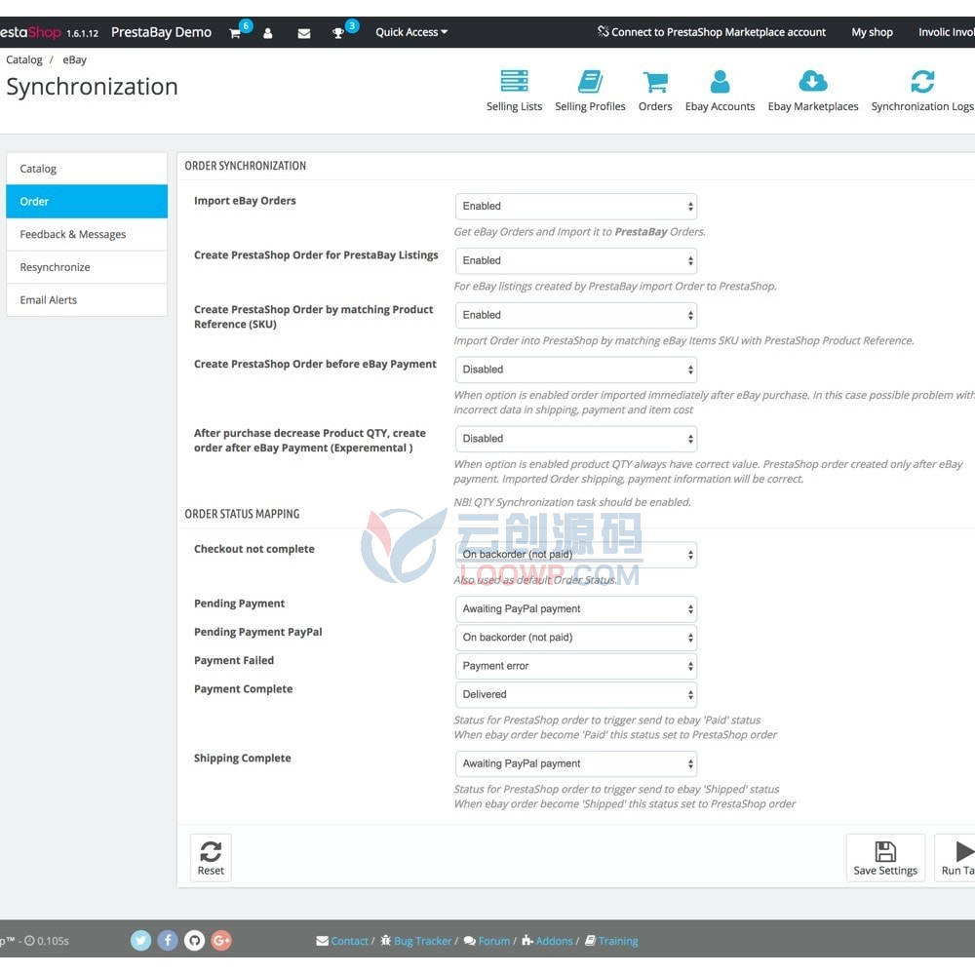This screenshot has width=975, height=975.
Task: Open the Pending Payment status dropdown
Action: 576,608
